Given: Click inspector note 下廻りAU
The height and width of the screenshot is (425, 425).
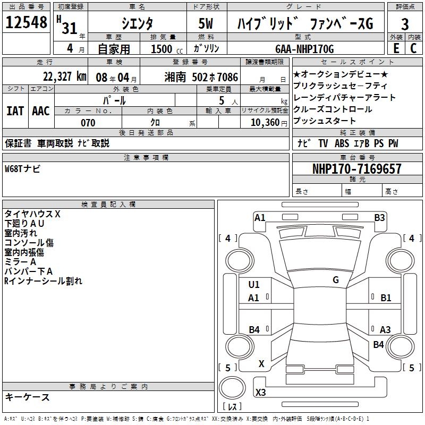Looking at the screenshot, I should point(24,223).
